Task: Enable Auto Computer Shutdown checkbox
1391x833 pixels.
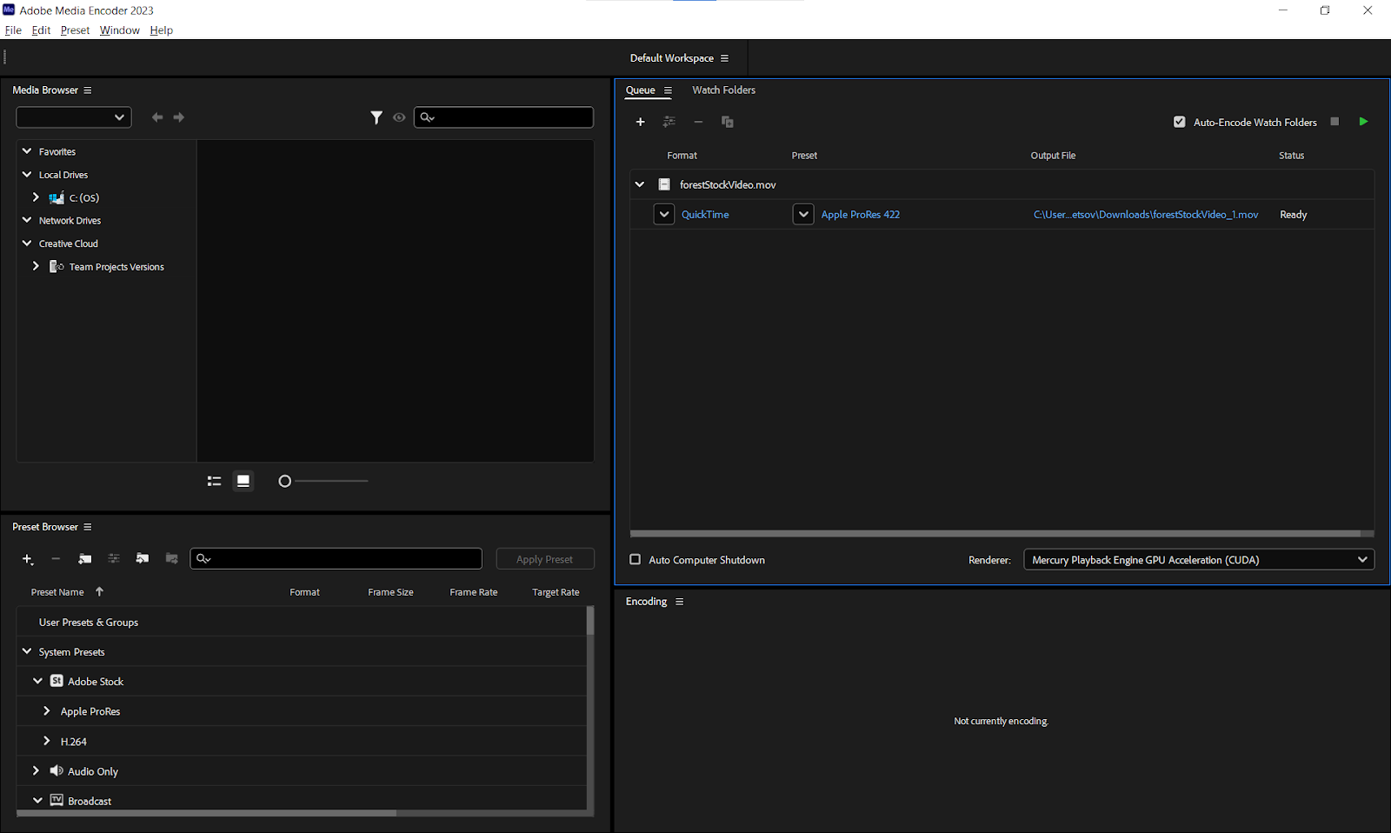Action: pos(636,560)
